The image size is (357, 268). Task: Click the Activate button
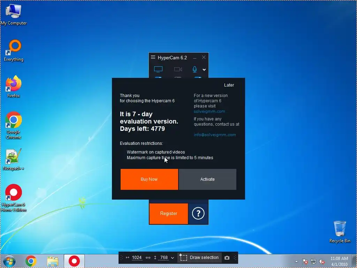point(207,179)
